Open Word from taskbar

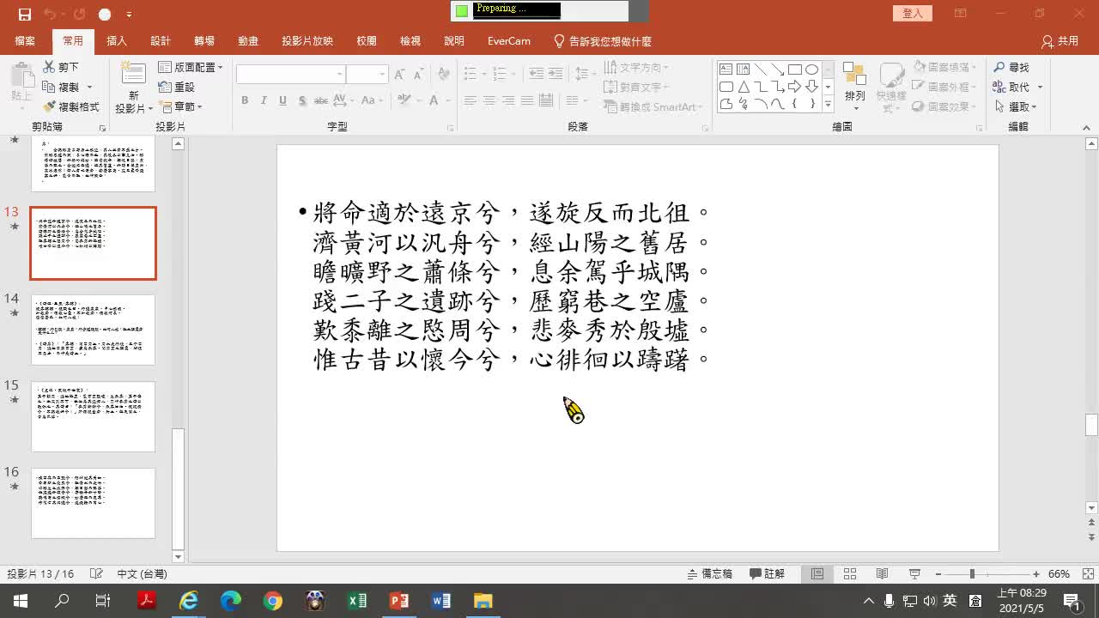(x=441, y=601)
